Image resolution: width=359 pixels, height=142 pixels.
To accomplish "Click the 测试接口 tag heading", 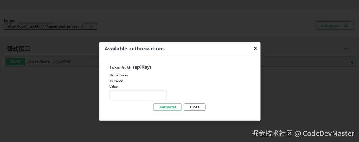I will tap(18, 49).
